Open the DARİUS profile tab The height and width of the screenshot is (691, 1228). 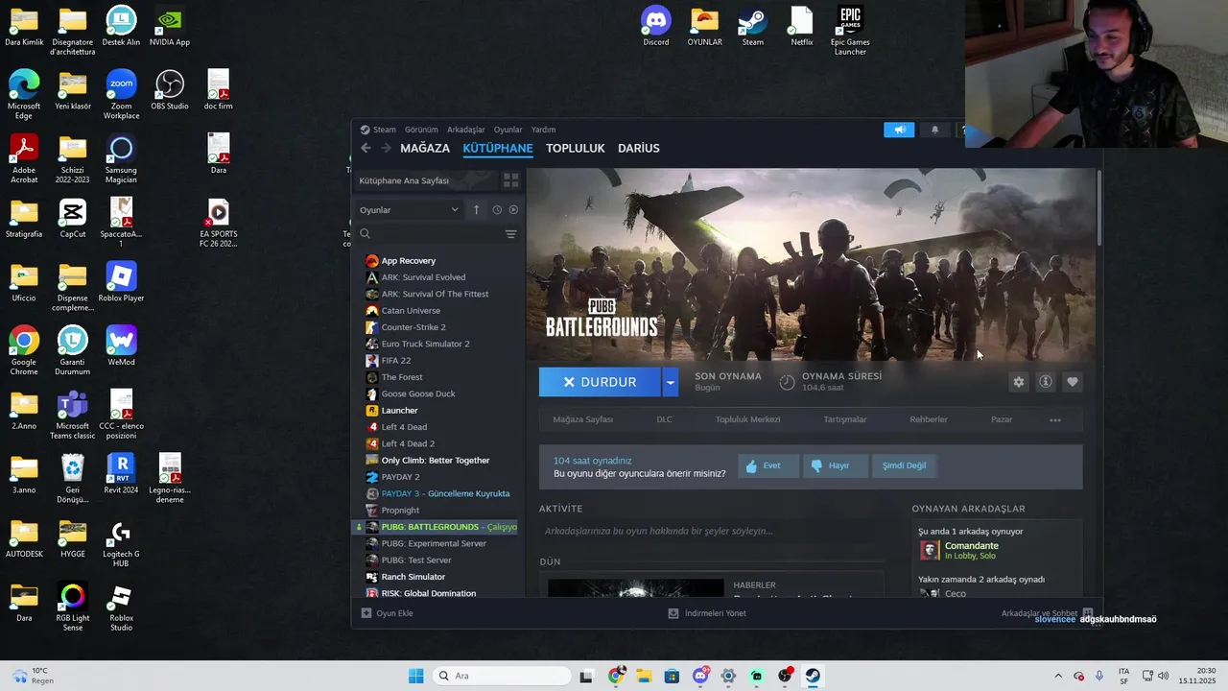[x=639, y=148]
